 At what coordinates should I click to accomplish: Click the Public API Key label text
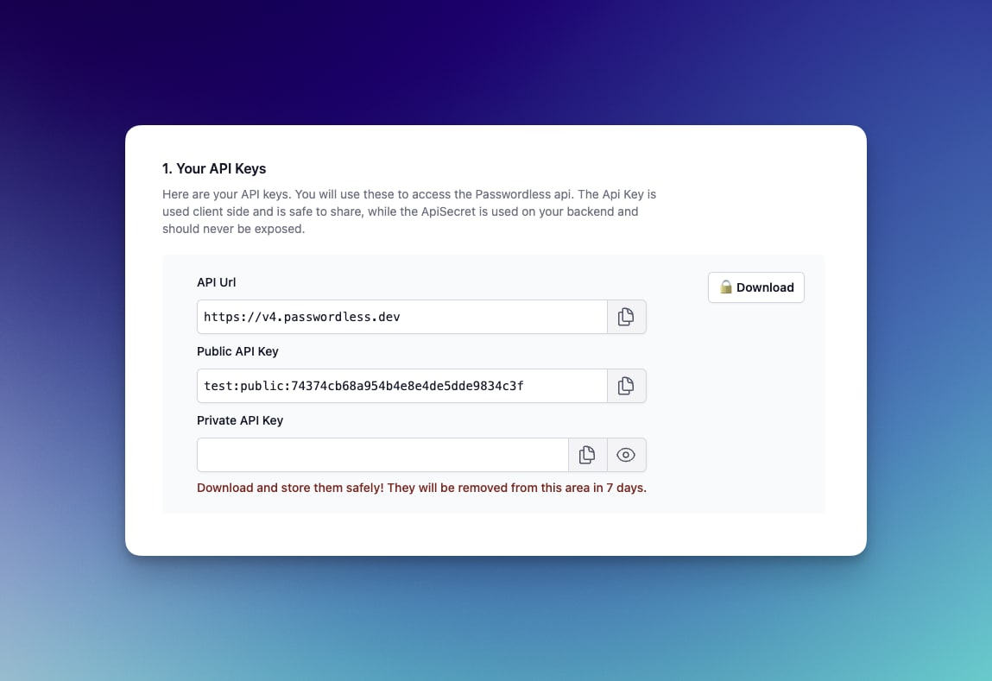point(237,351)
